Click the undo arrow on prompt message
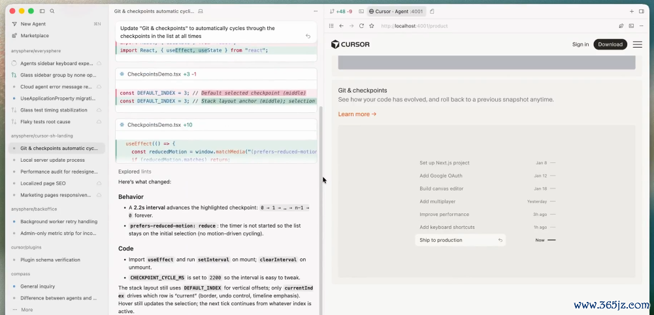 [308, 37]
